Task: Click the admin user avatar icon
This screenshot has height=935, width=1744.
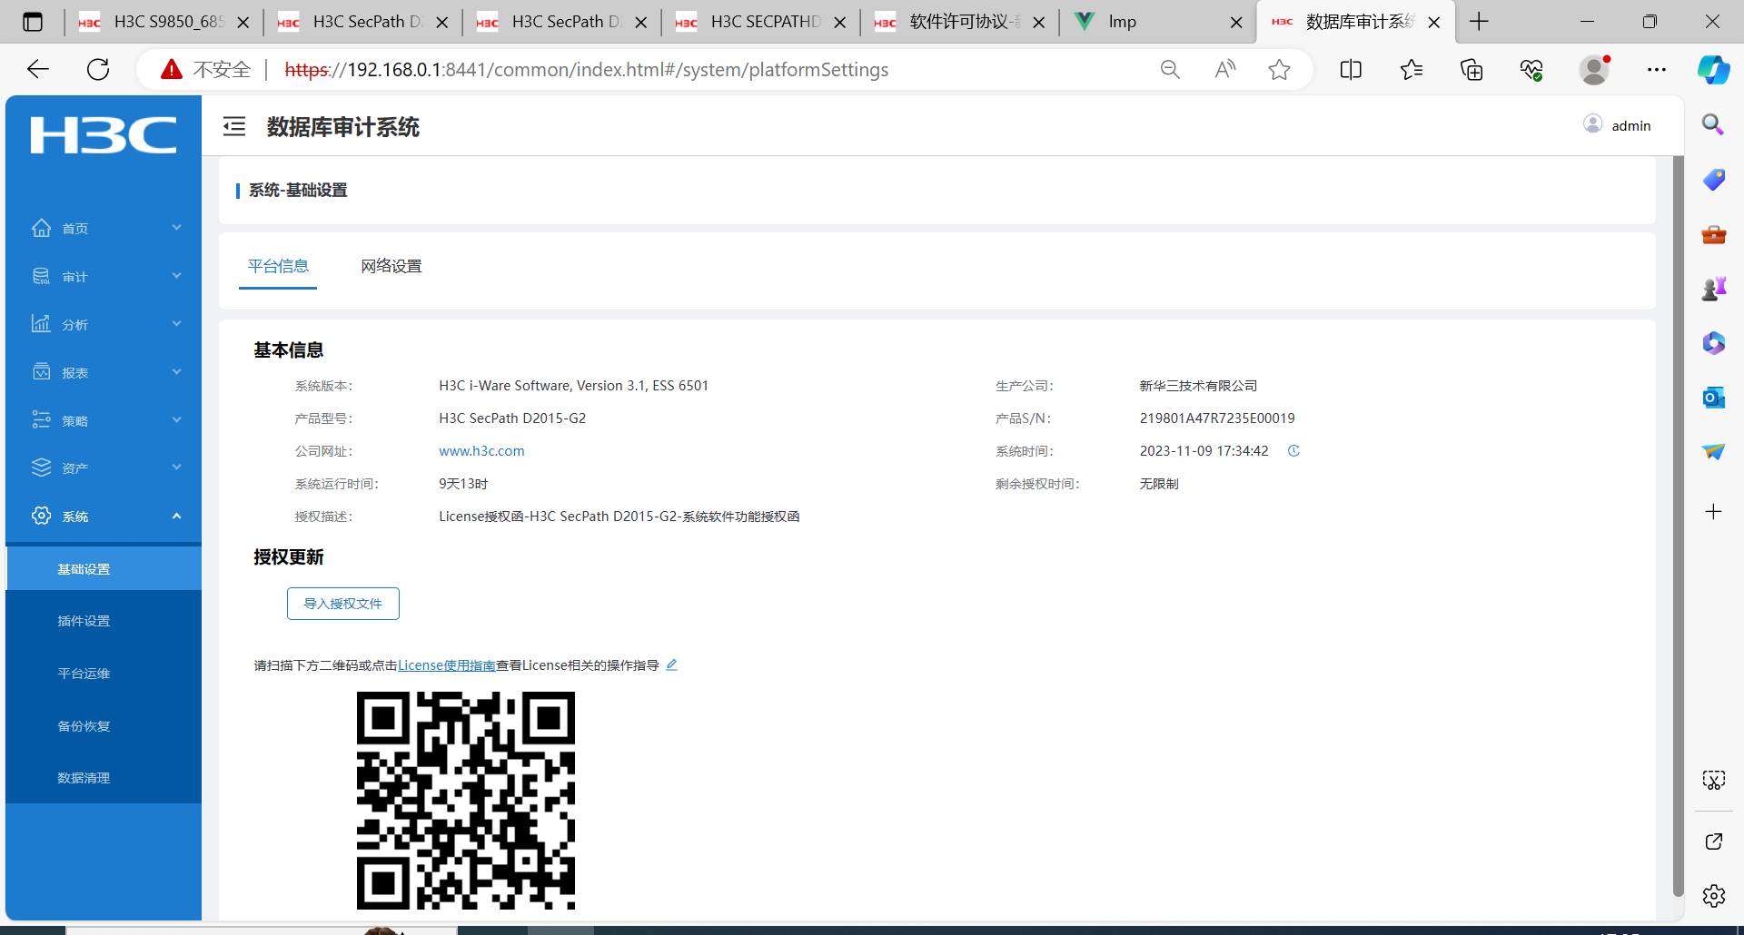Action: tap(1593, 124)
